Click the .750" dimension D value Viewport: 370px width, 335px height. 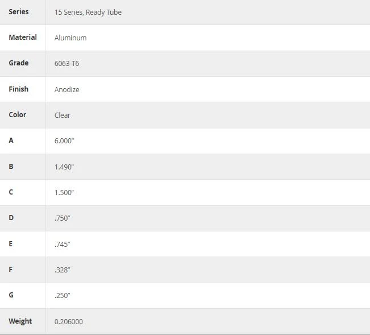pyautogui.click(x=63, y=218)
